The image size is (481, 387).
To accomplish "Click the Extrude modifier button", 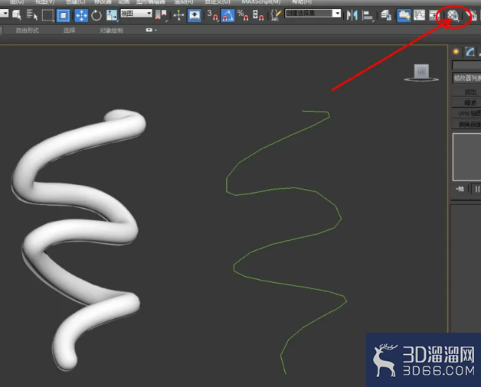I will pyautogui.click(x=466, y=92).
